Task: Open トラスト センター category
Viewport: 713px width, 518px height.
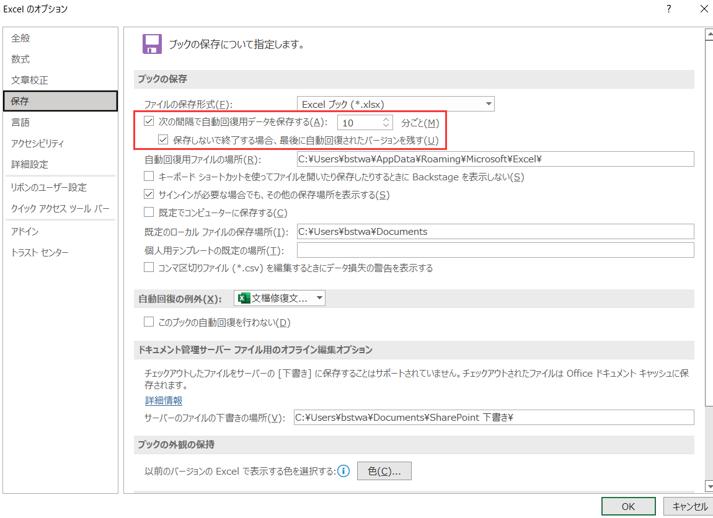Action: click(60, 252)
